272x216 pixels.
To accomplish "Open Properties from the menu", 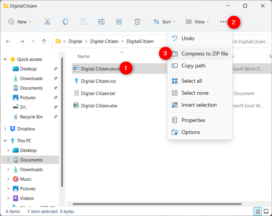I will pyautogui.click(x=200, y=120).
